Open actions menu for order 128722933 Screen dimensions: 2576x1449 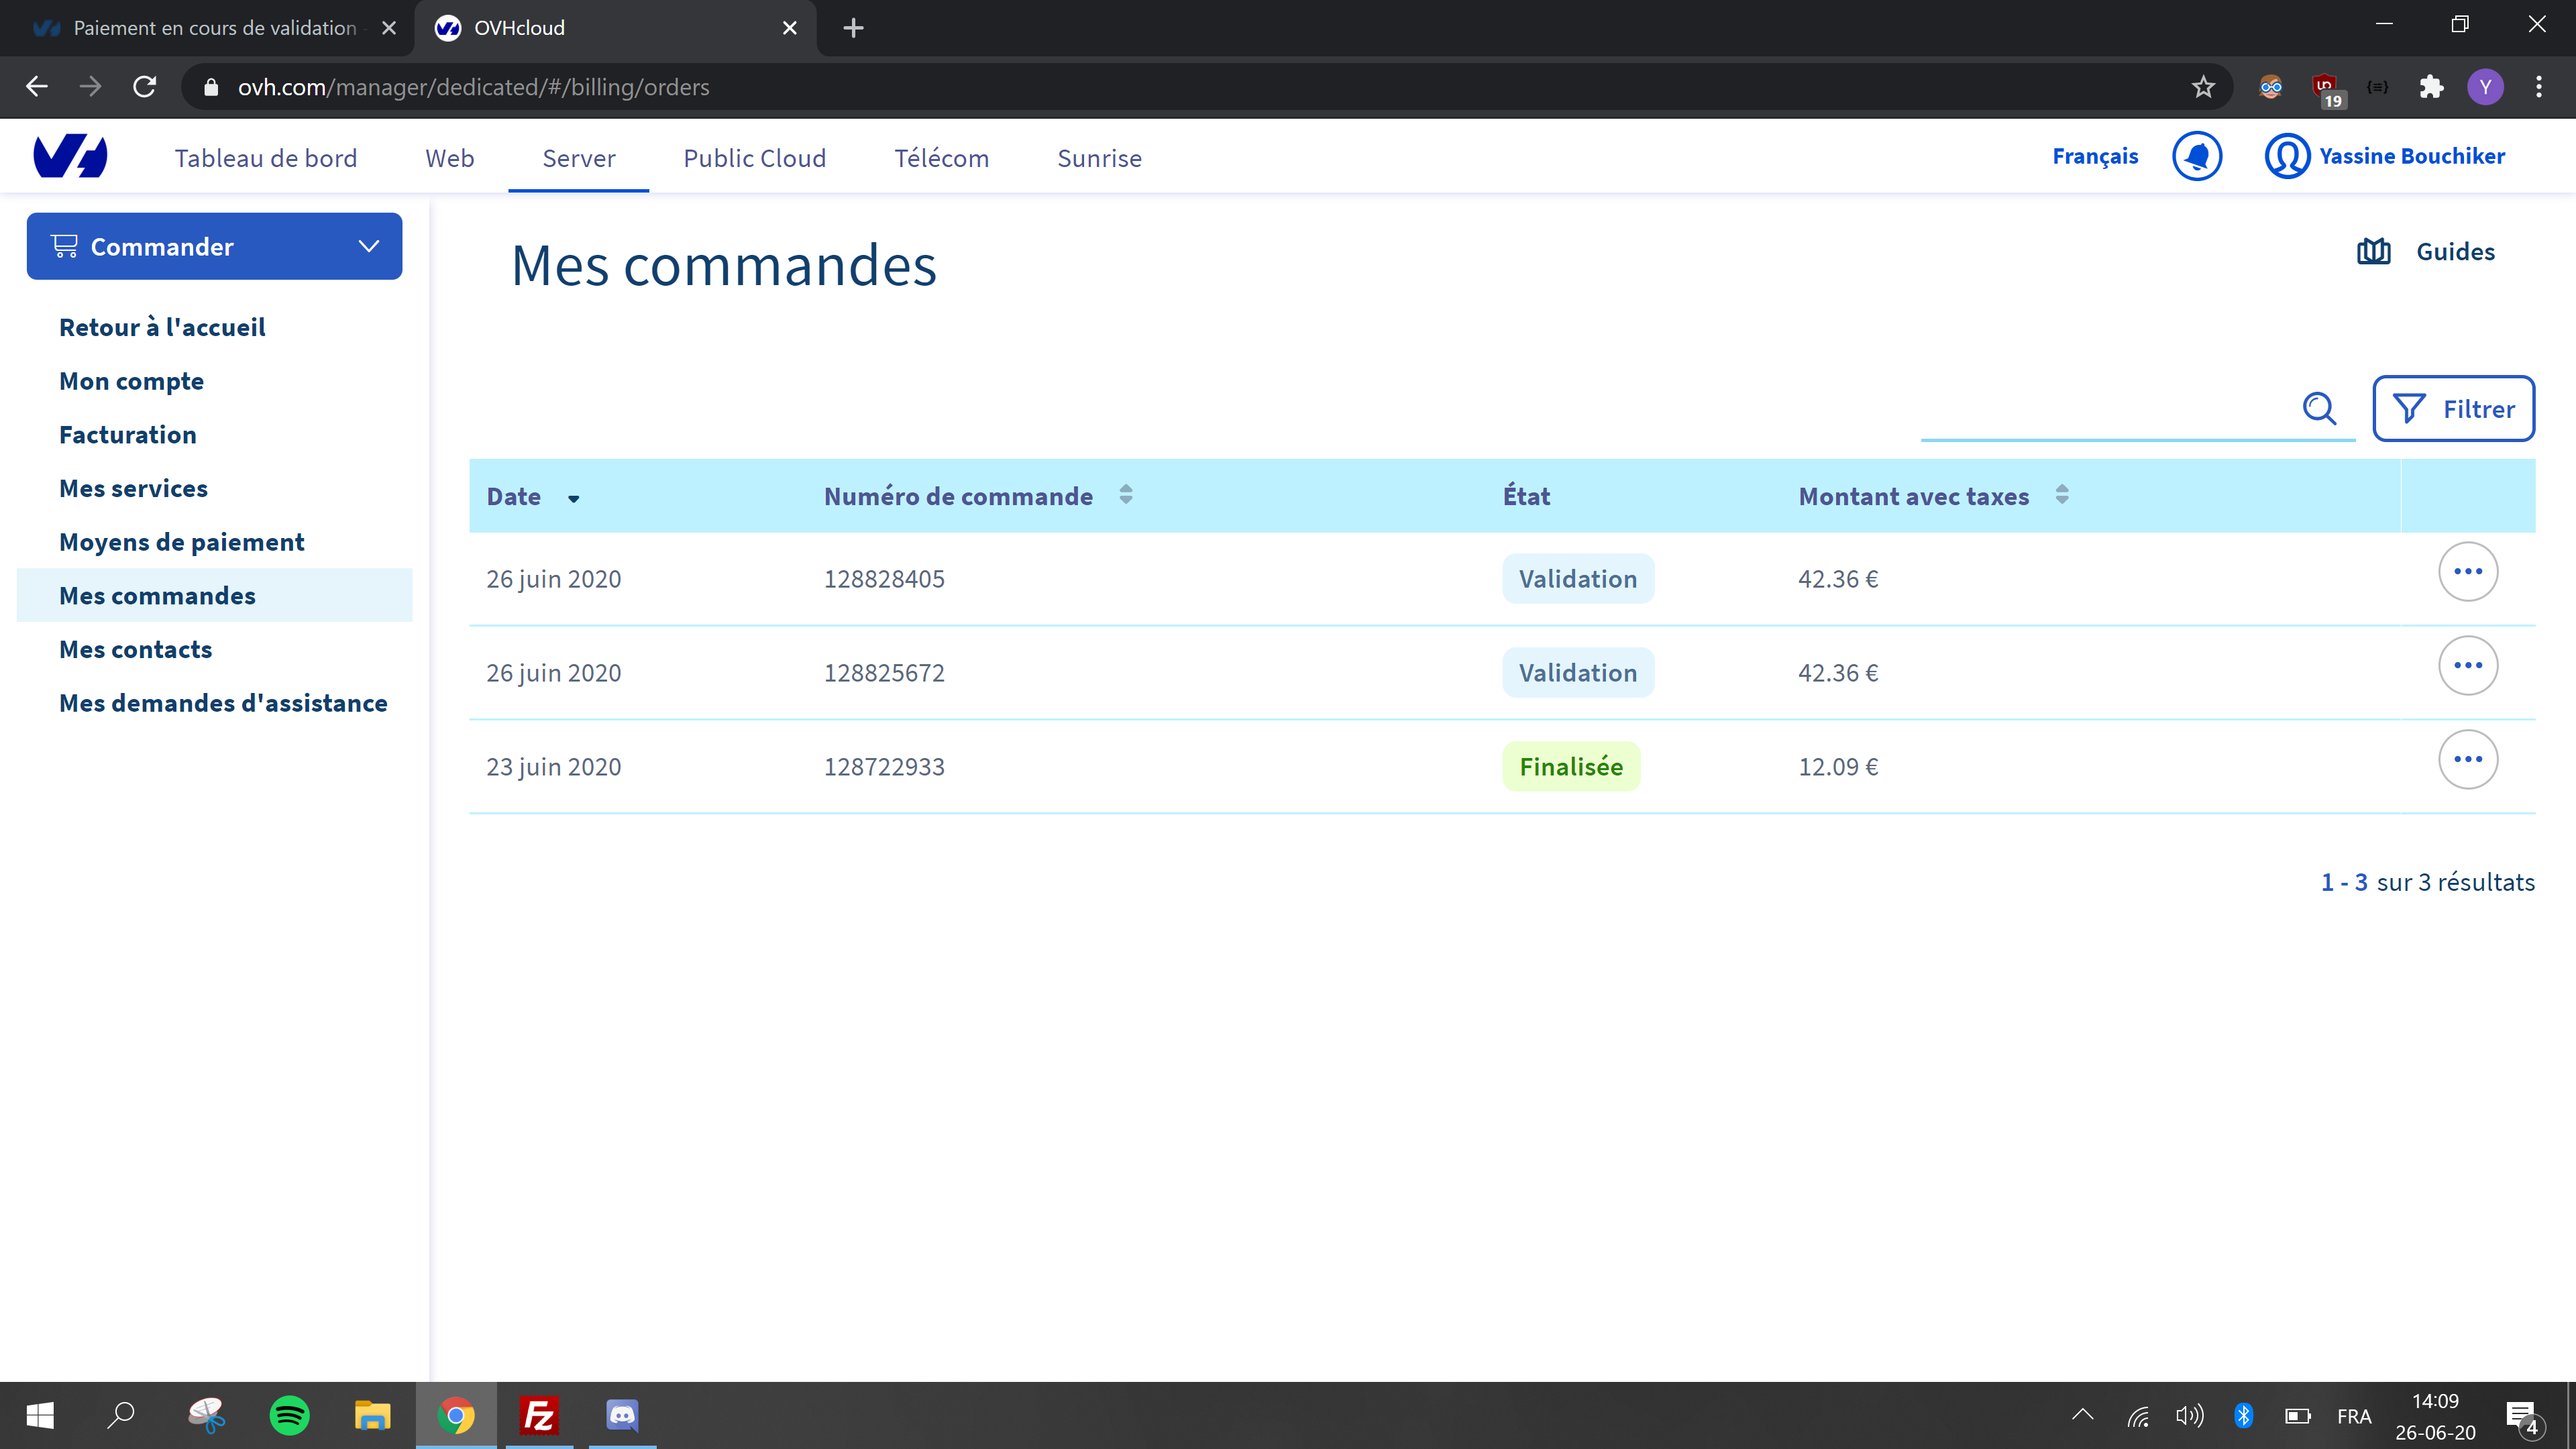coord(2468,759)
